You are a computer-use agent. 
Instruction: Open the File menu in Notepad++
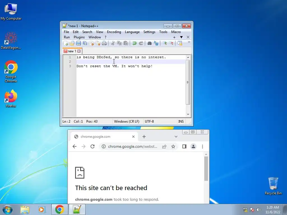click(66, 32)
